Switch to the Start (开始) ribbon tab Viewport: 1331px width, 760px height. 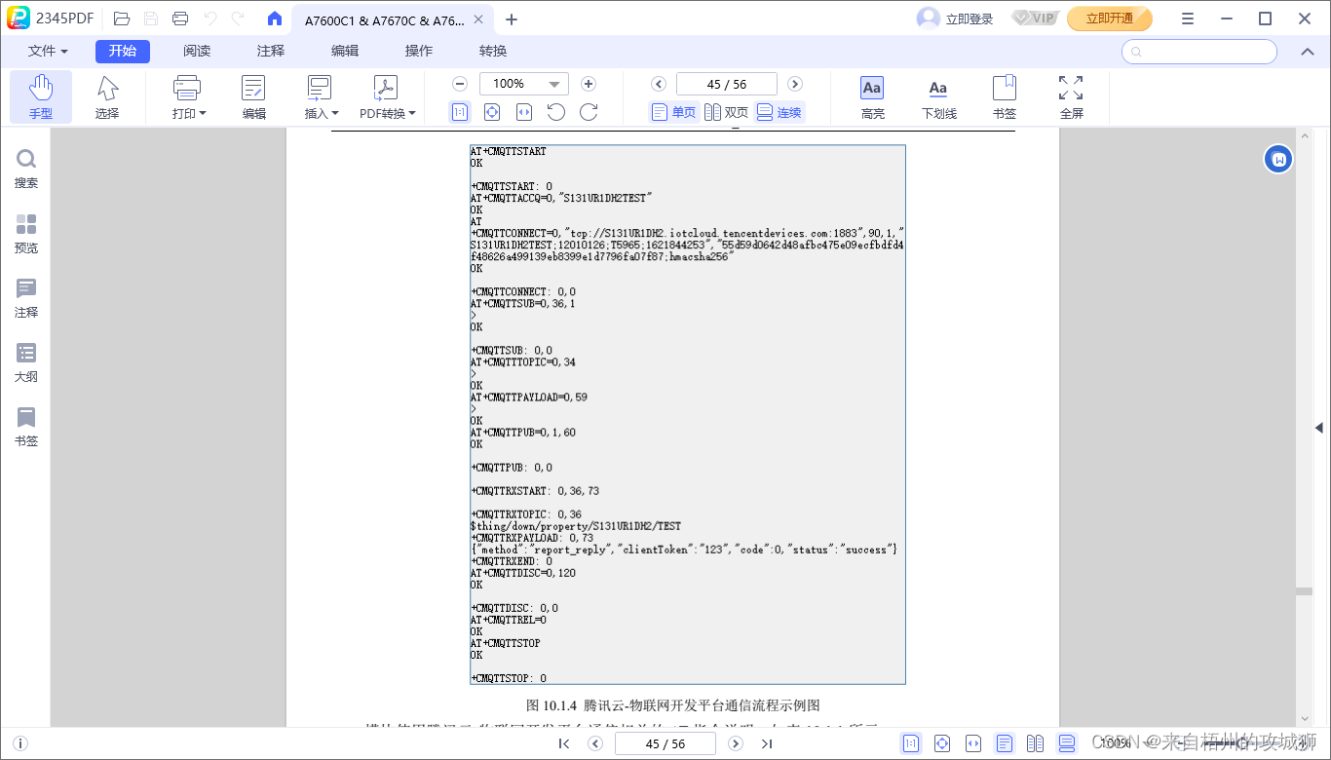point(123,51)
